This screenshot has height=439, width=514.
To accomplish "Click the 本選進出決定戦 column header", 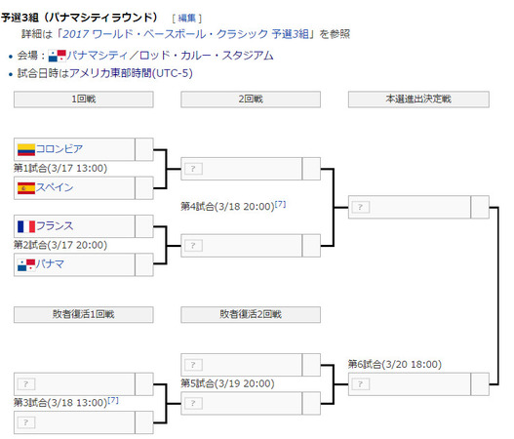I will point(418,100).
